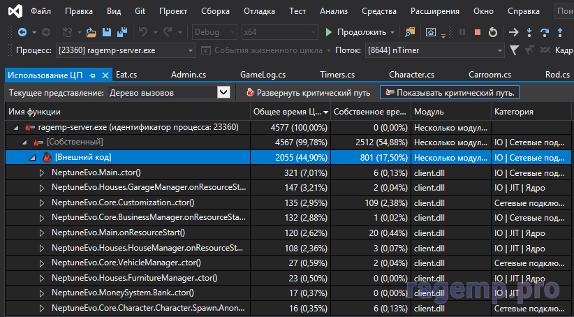Open the Debug configuration dropdown
The height and width of the screenshot is (317, 574).
214,32
